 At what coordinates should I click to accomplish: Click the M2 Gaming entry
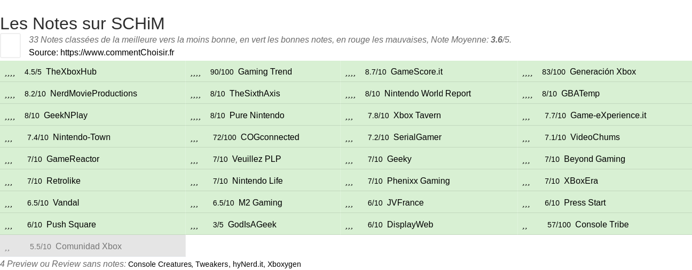tap(260, 203)
